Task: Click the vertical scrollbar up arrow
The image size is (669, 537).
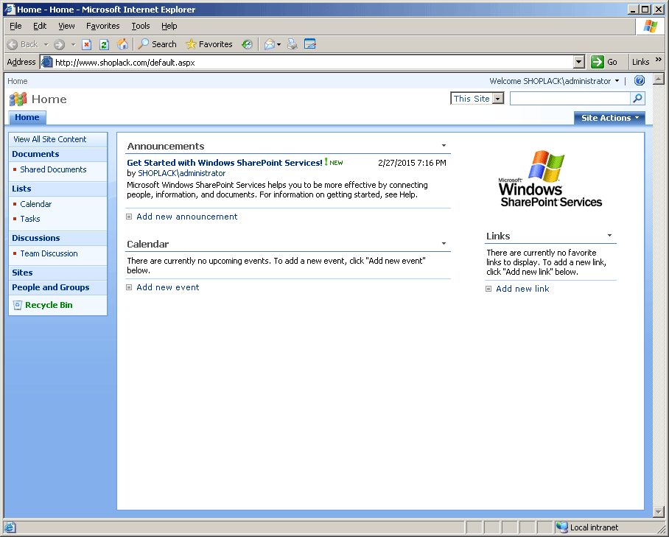Action: click(658, 80)
